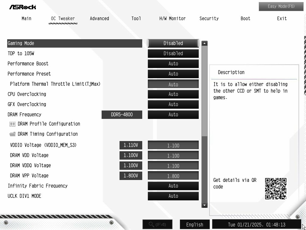Click the DRAM Profile Configuration memory icon
The height and width of the screenshot is (230, 306).
click(x=13, y=124)
